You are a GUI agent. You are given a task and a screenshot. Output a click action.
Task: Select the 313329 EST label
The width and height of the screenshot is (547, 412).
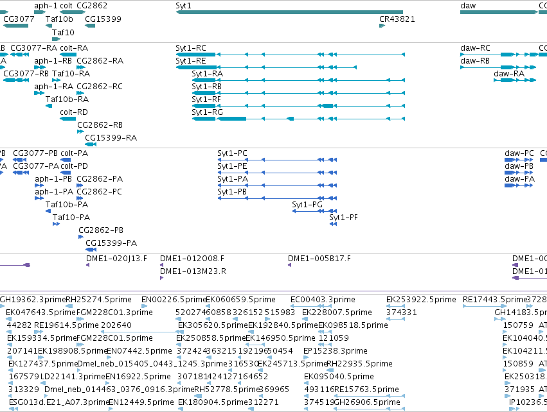point(24,390)
